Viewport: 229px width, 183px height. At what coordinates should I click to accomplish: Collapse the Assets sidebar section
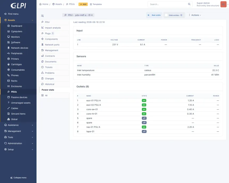[32, 20]
